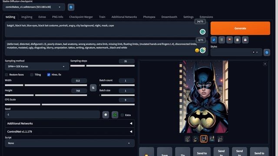Click the dice random seed icon
278x156 pixels.
point(106,115)
